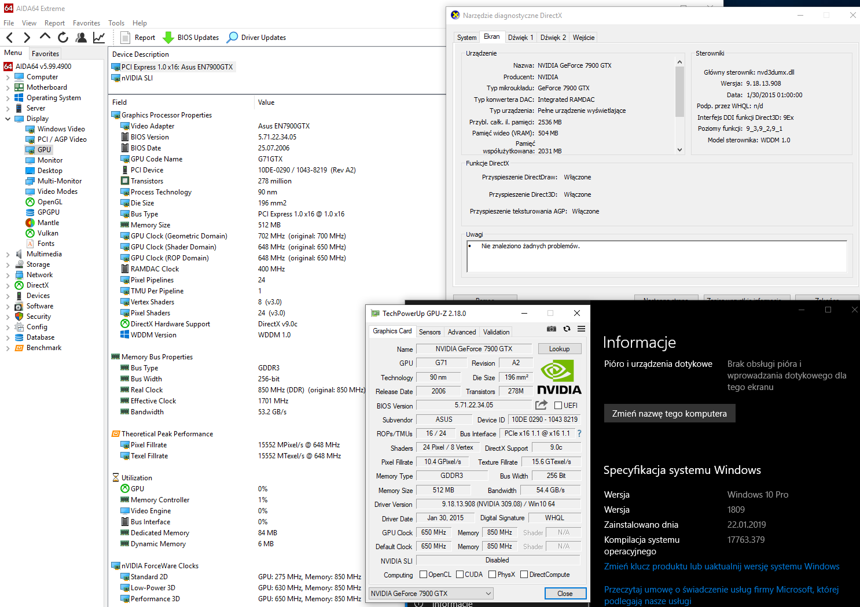Expand the Multimedia tree node
This screenshot has height=607, width=860.
point(8,254)
